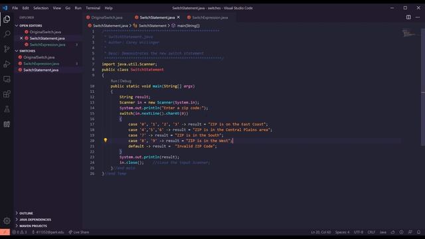The image size is (425, 239).
Task: Click the feedback icon in status bar
Action: (410, 232)
